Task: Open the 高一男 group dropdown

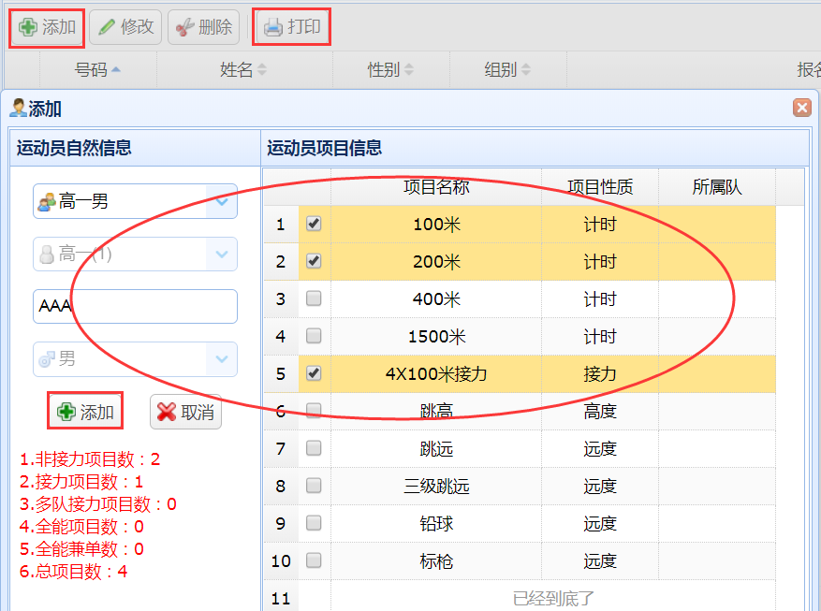Action: [x=222, y=201]
